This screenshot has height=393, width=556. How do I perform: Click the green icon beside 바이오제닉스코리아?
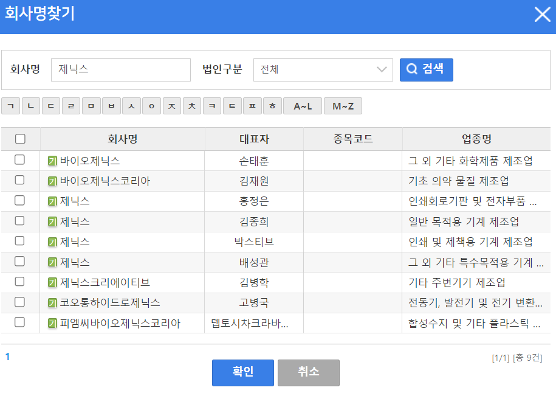coord(52,181)
